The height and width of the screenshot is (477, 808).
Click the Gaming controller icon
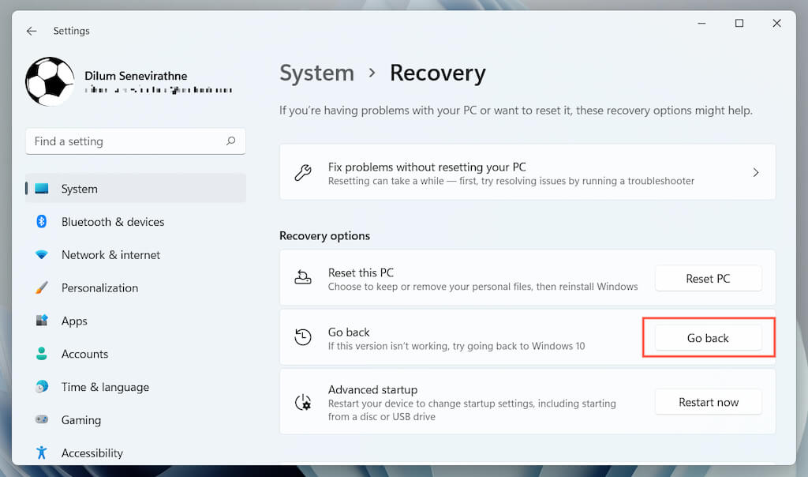[x=42, y=420]
